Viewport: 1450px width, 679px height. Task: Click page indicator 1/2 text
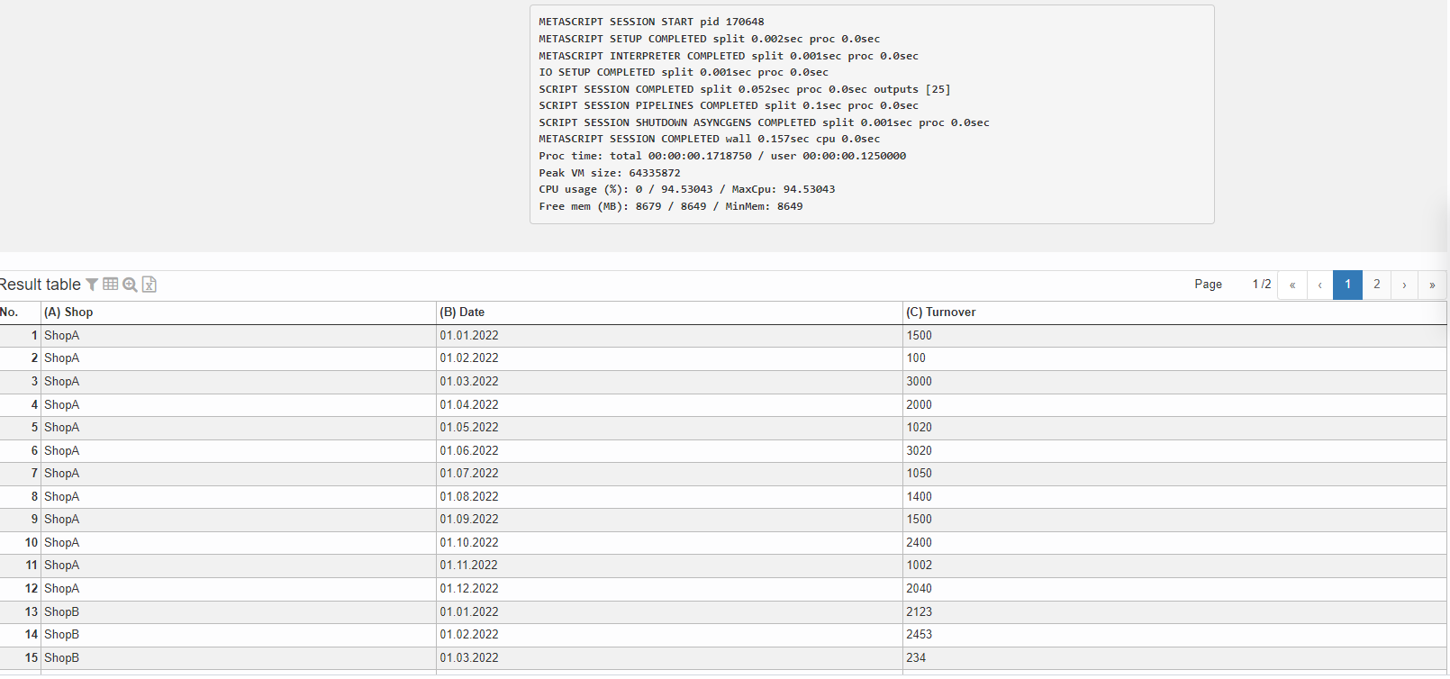[1262, 285]
